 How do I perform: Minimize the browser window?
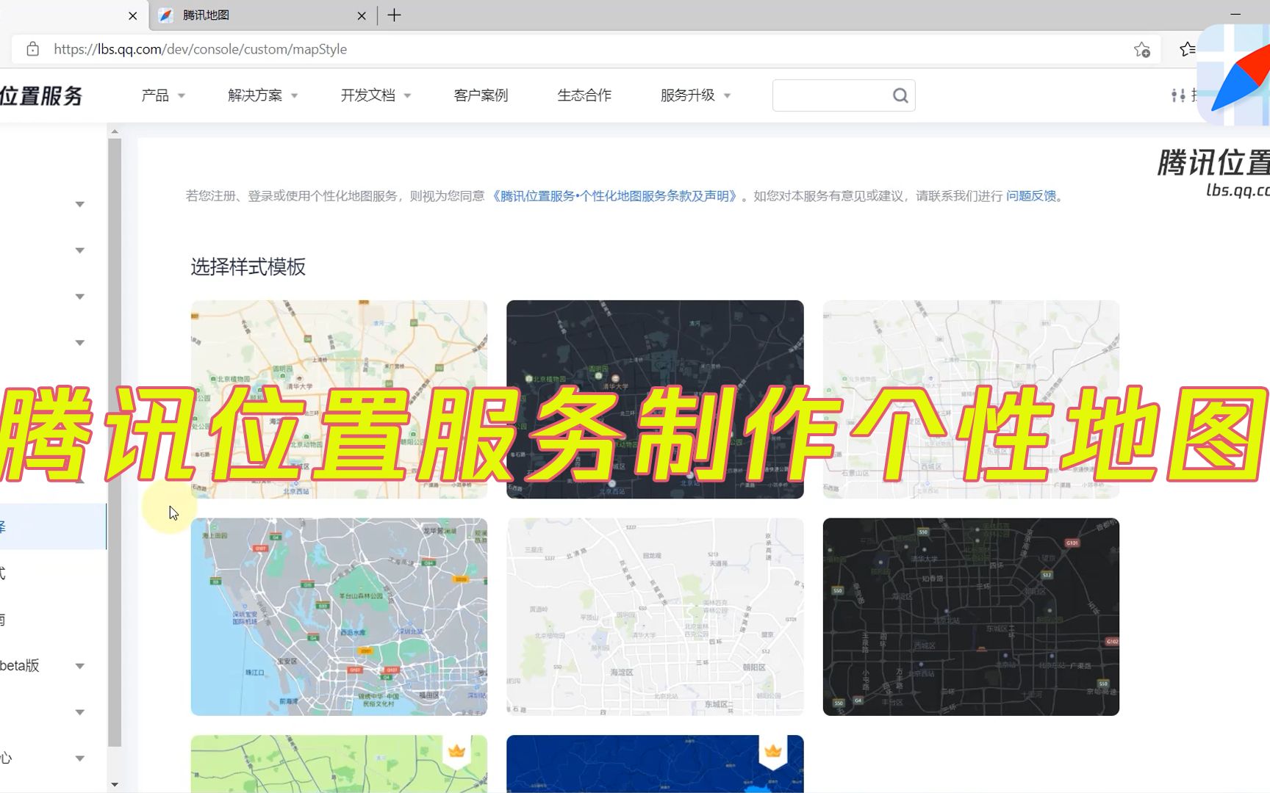1235,14
